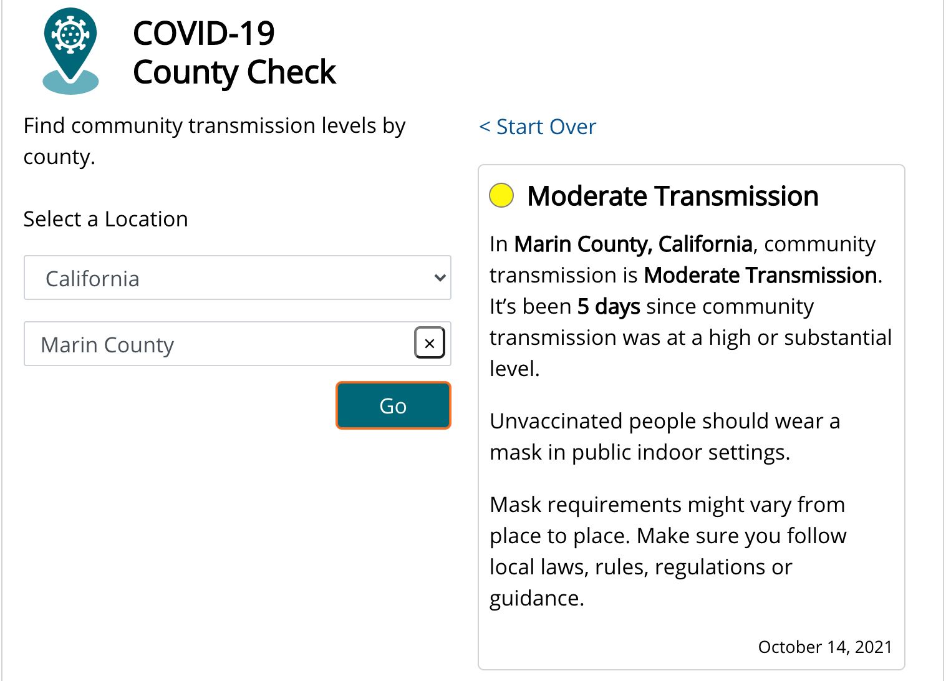
Task: Clear the Marin County field with X
Action: (430, 343)
